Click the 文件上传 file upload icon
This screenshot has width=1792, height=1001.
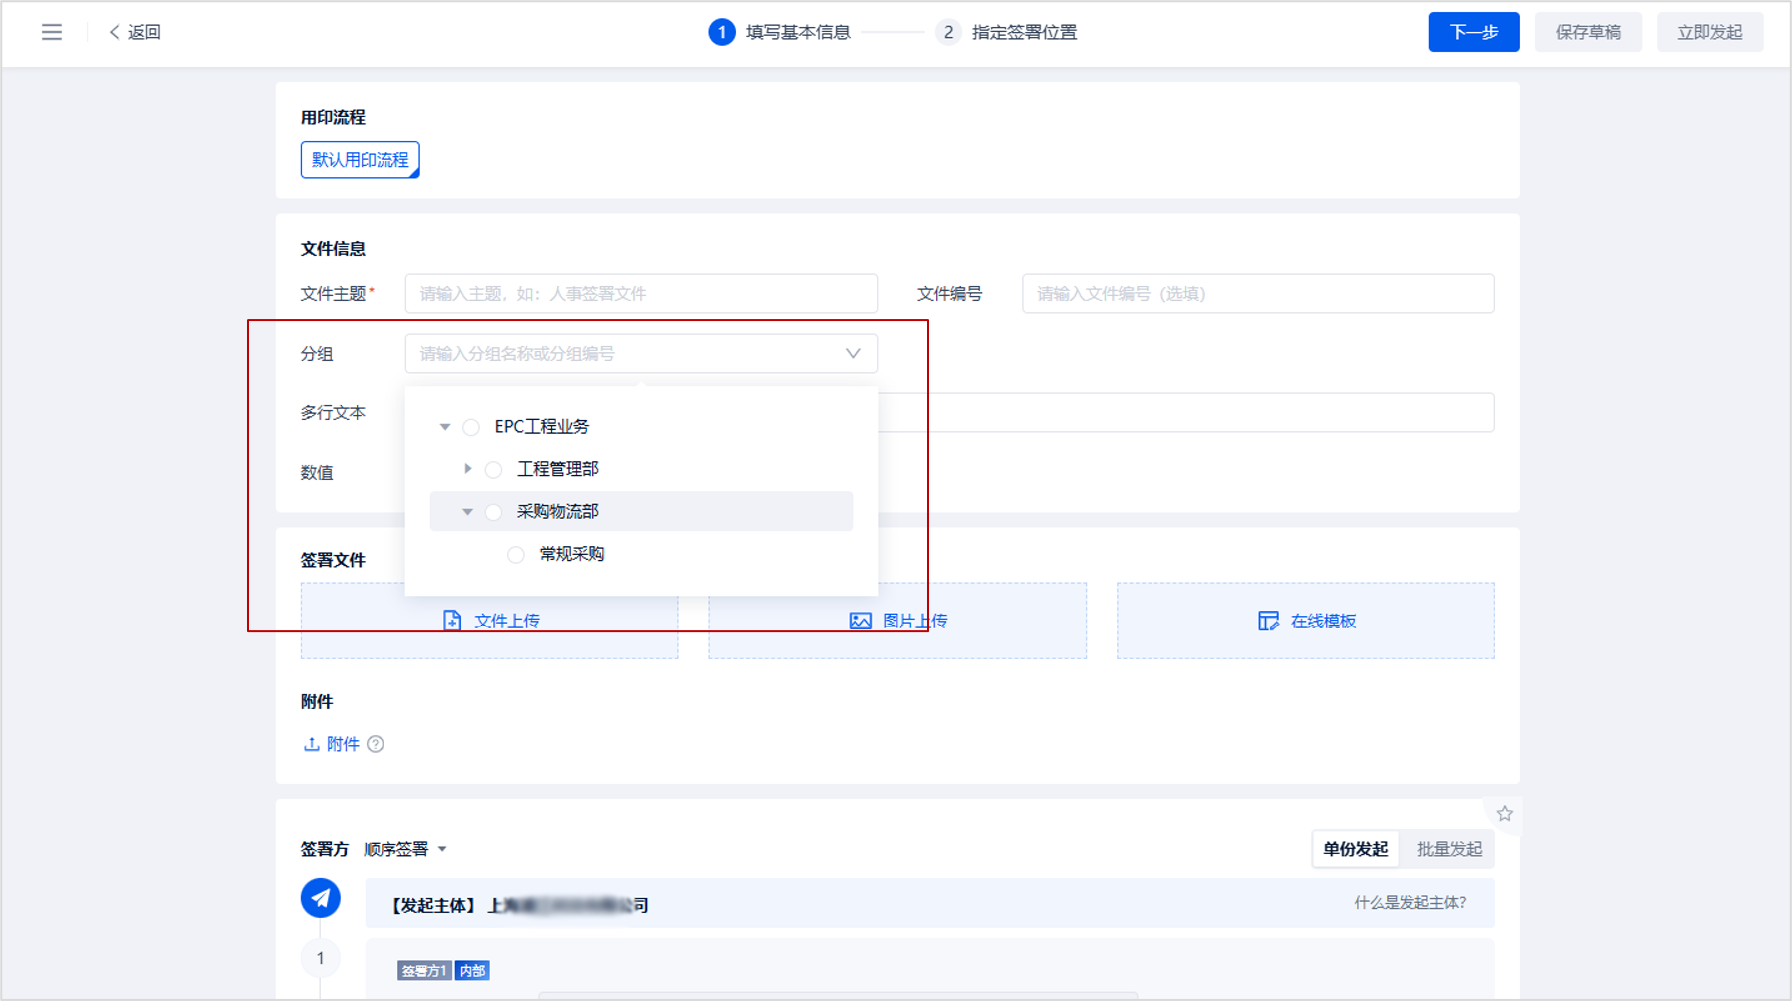[x=452, y=621]
